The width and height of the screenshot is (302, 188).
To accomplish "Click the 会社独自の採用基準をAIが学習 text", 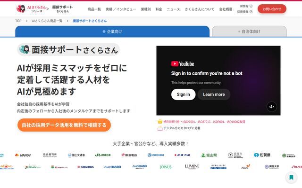I will tap(43, 104).
